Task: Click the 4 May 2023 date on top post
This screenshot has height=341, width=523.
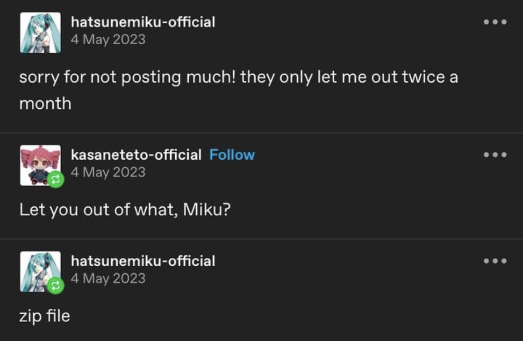Action: [108, 40]
